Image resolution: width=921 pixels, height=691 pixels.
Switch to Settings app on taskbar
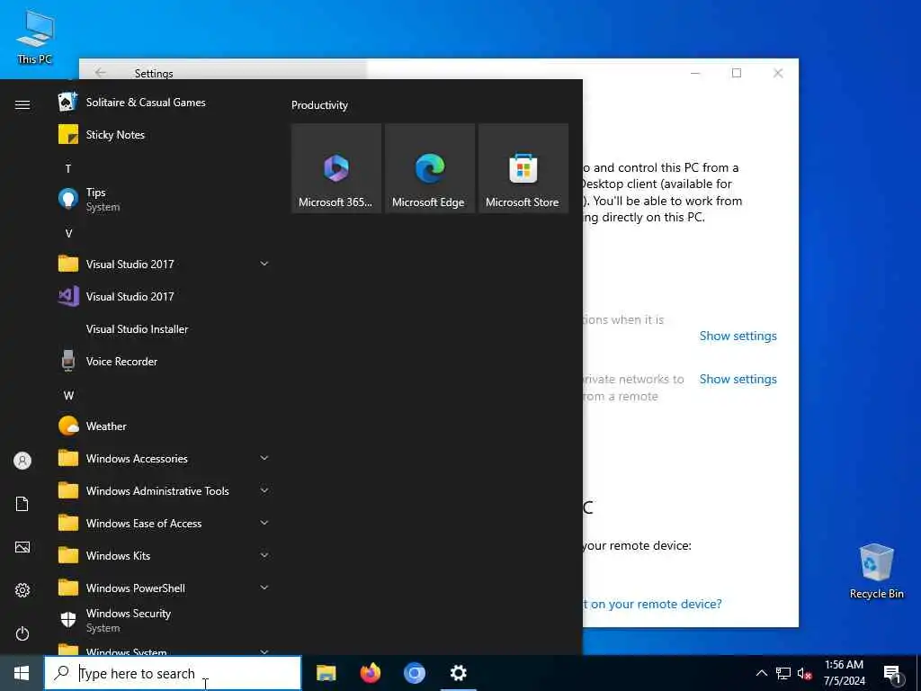tap(458, 673)
